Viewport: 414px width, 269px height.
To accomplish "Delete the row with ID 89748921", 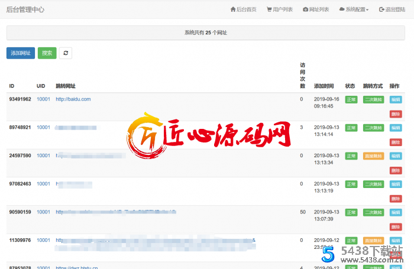I will 396,142.
